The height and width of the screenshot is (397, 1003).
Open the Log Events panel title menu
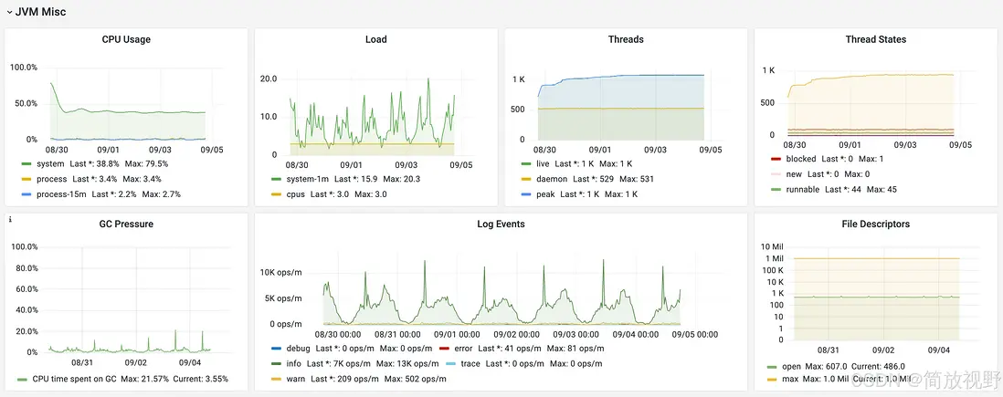[501, 224]
